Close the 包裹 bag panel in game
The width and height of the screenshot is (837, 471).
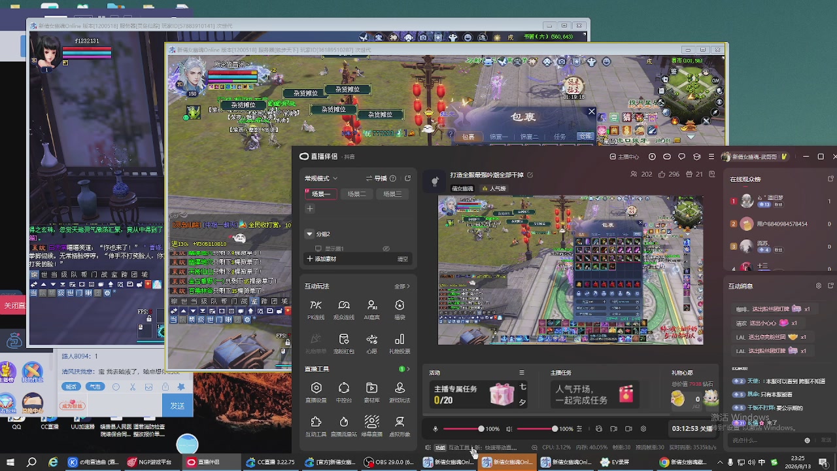(x=591, y=112)
